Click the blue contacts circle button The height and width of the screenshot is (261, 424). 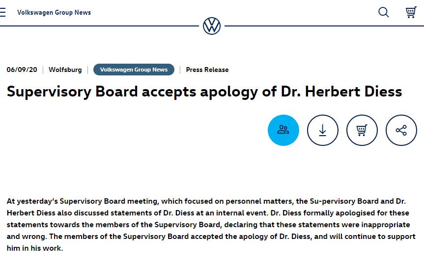(283, 130)
